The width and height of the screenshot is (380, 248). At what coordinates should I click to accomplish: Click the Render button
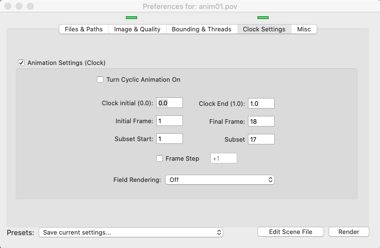[x=349, y=232]
